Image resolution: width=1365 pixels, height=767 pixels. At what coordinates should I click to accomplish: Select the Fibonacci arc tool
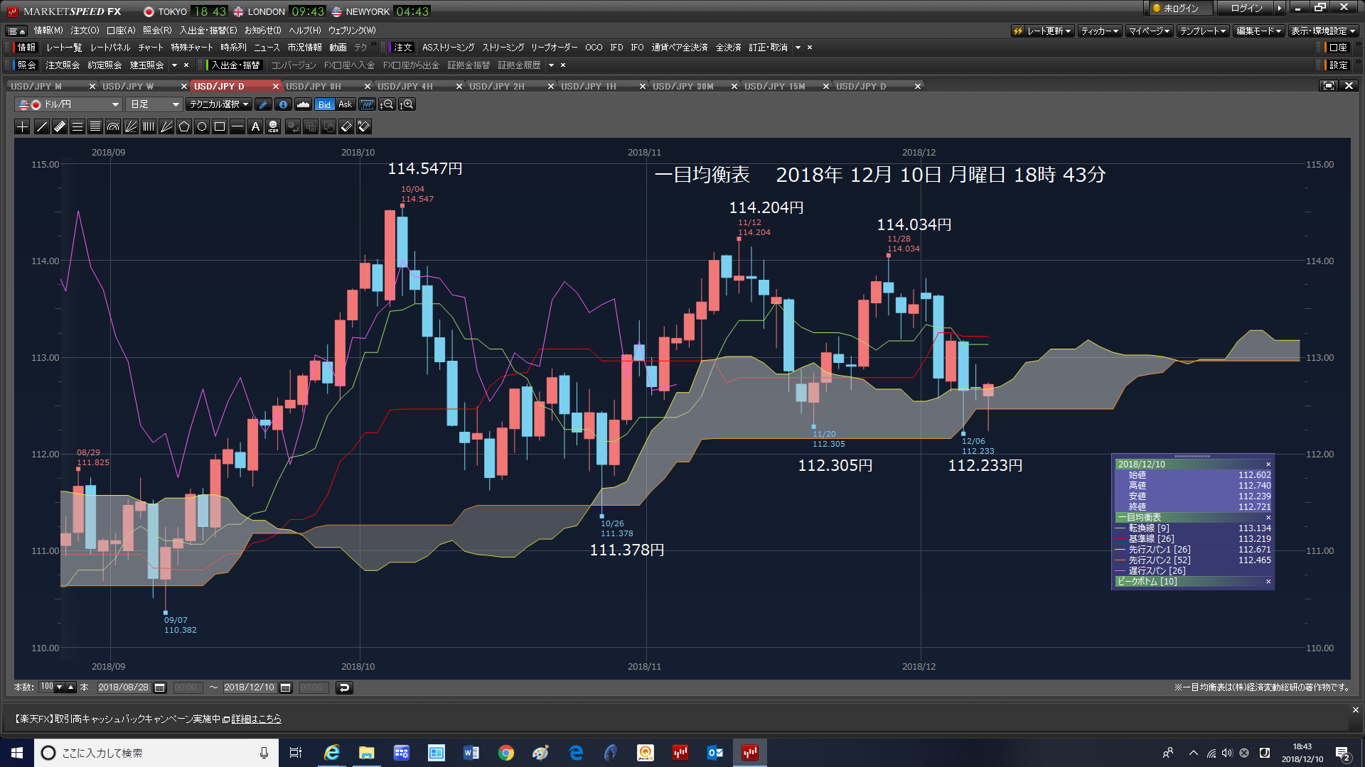(x=113, y=126)
